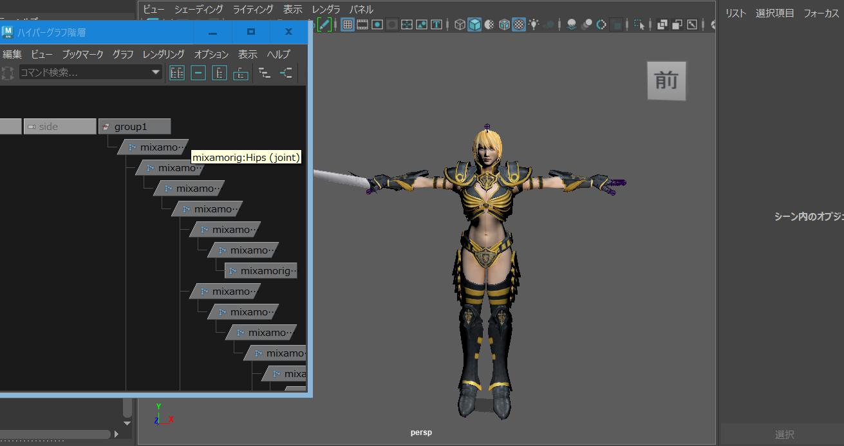Enable screen space ambient occlusion icon

click(x=572, y=24)
